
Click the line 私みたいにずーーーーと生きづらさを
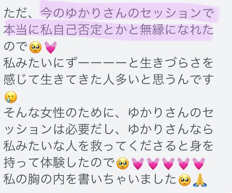pyautogui.click(x=108, y=63)
